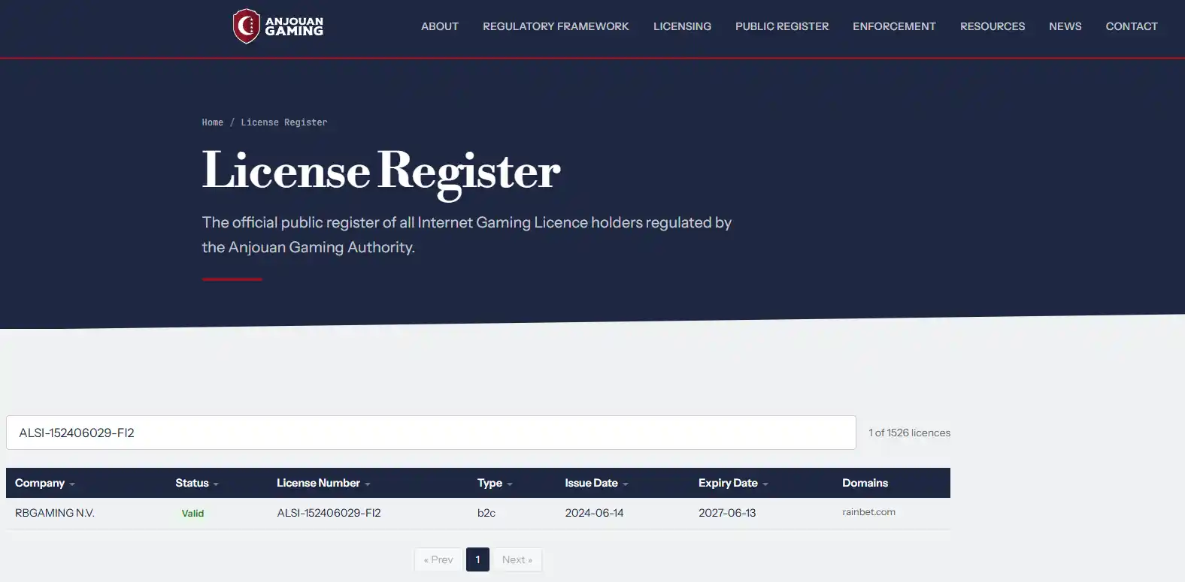Select page 1 in pagination
Image resolution: width=1185 pixels, height=582 pixels.
(x=477, y=559)
